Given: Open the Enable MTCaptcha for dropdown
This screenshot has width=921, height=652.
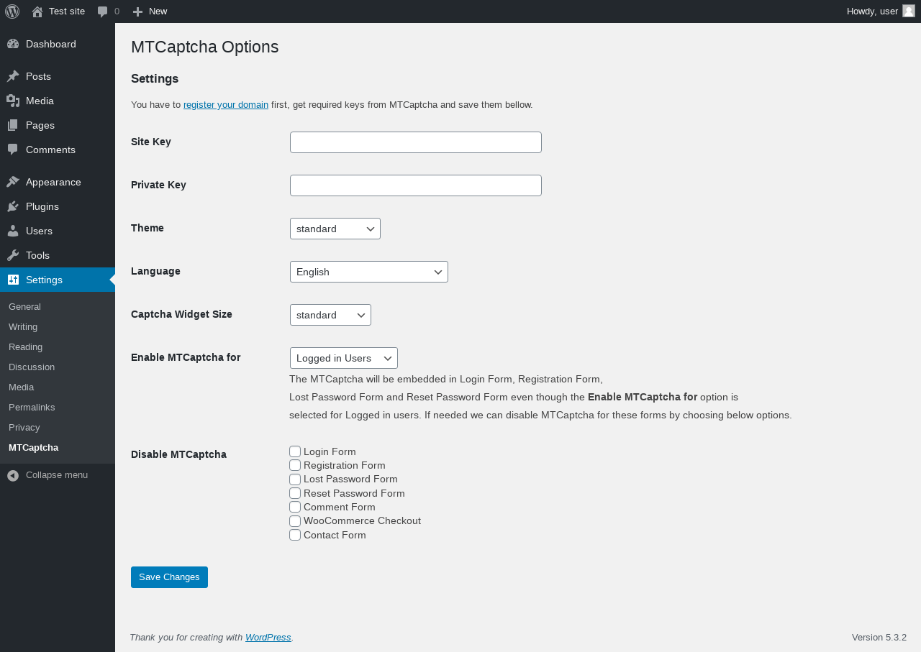Looking at the screenshot, I should pos(343,358).
